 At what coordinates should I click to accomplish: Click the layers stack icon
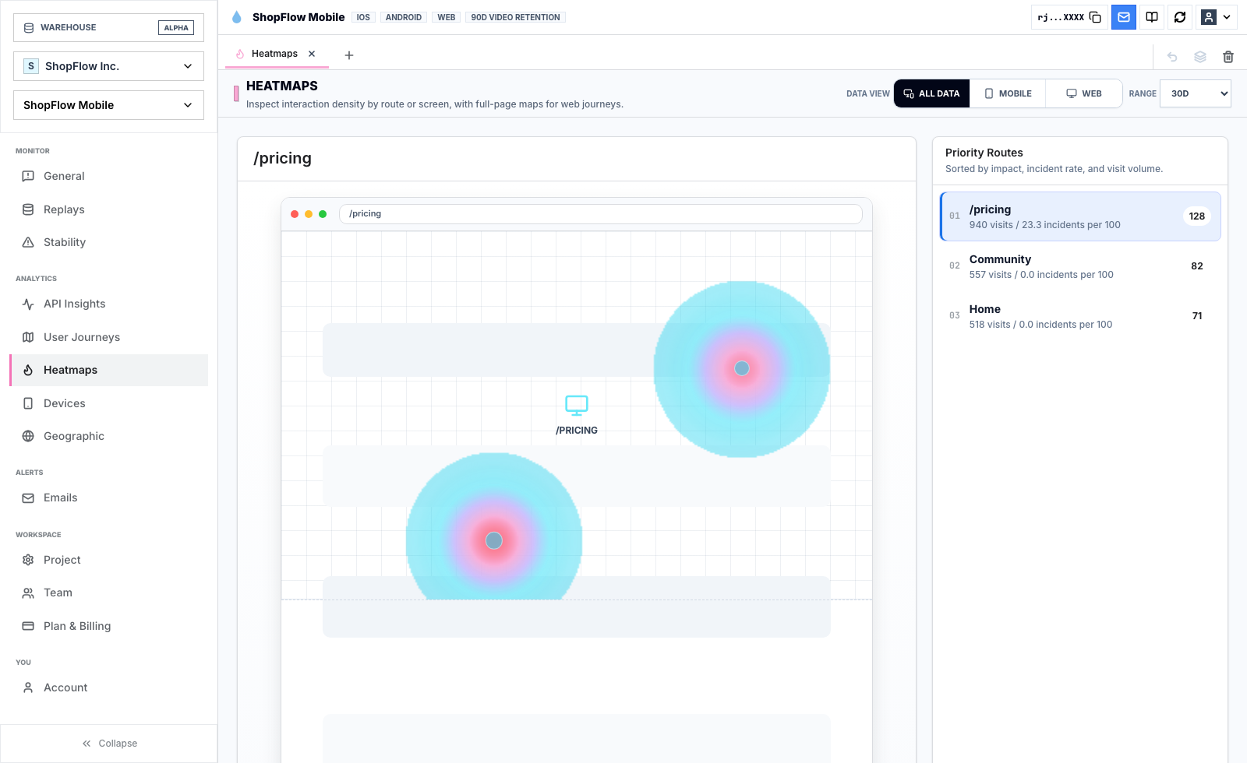(x=1200, y=56)
